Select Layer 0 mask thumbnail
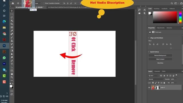 158,87
